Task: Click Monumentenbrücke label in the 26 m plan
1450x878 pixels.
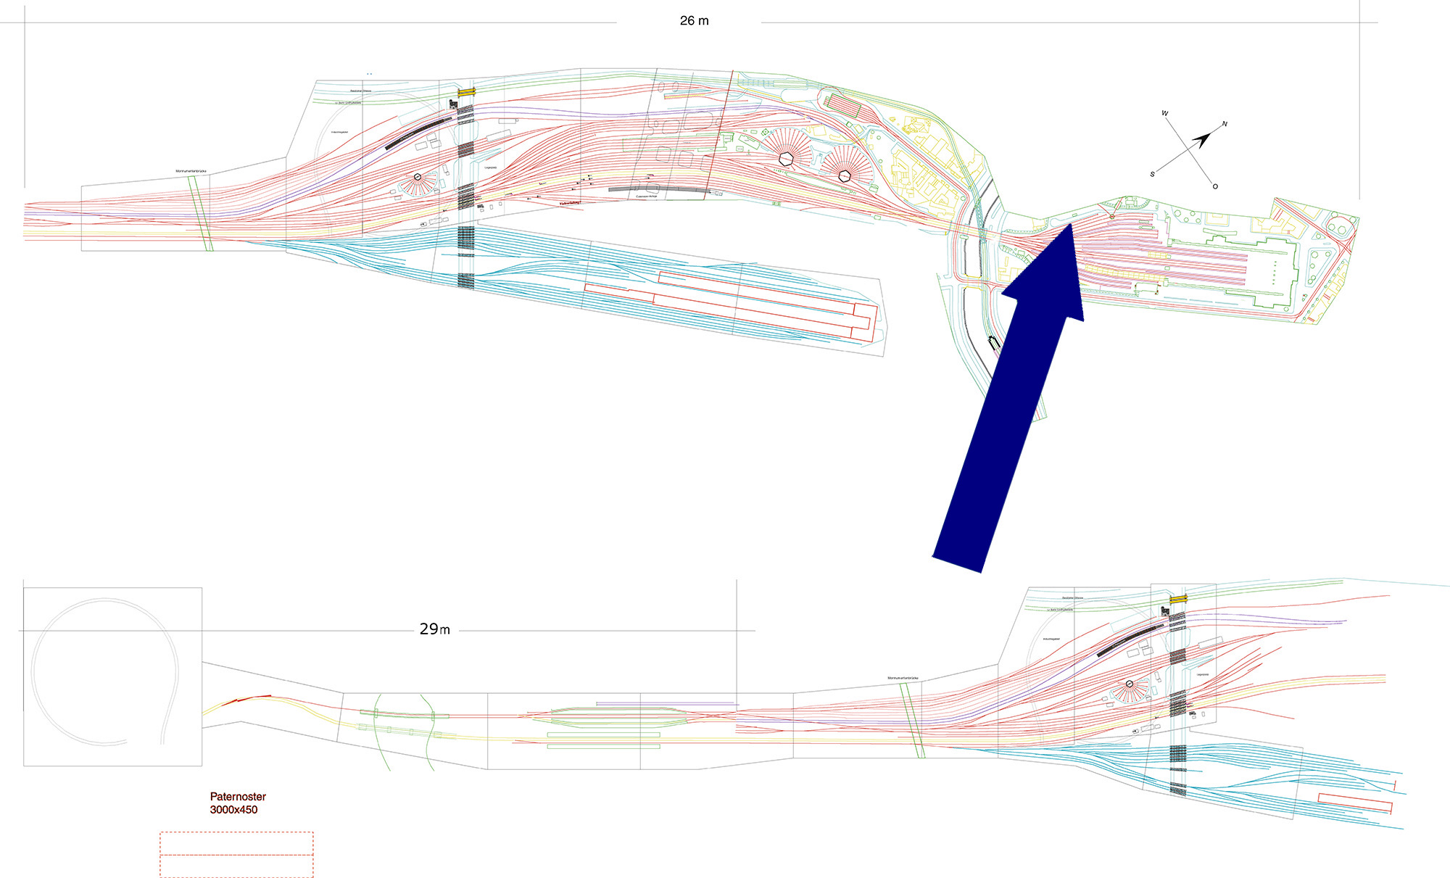Action: tap(191, 171)
